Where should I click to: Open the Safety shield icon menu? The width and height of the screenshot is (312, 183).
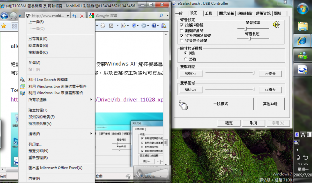tap(135, 26)
